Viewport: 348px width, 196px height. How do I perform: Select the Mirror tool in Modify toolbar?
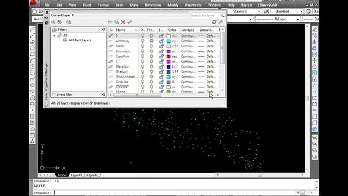pyautogui.click(x=315, y=41)
